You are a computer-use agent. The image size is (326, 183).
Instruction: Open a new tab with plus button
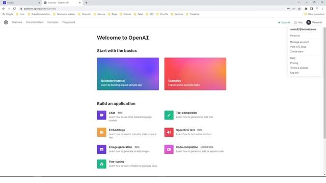point(86,3)
